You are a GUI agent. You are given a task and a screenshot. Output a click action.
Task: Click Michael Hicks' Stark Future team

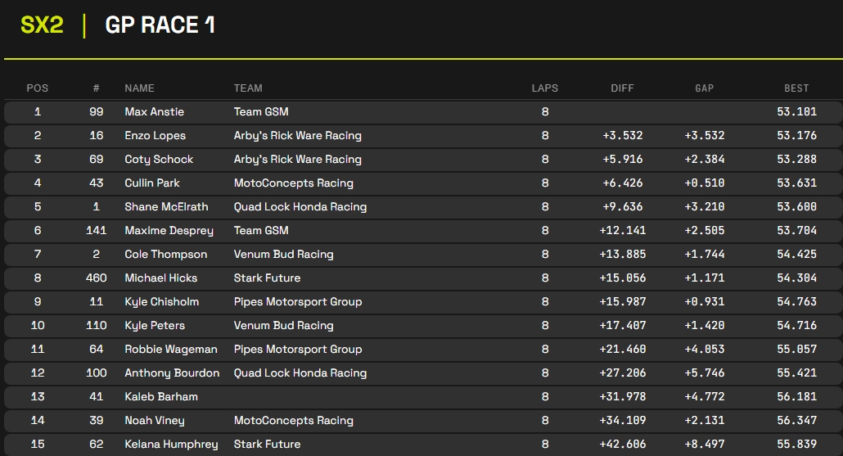(267, 278)
